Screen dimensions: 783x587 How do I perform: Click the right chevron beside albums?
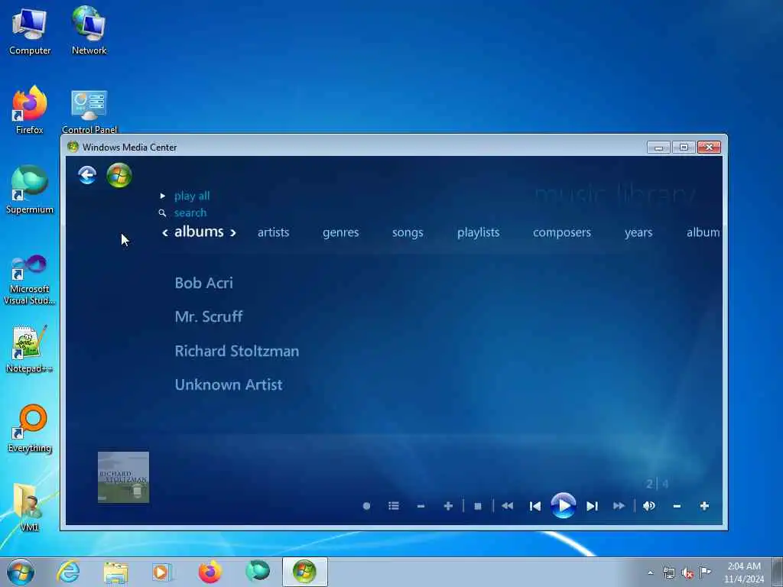[232, 232]
